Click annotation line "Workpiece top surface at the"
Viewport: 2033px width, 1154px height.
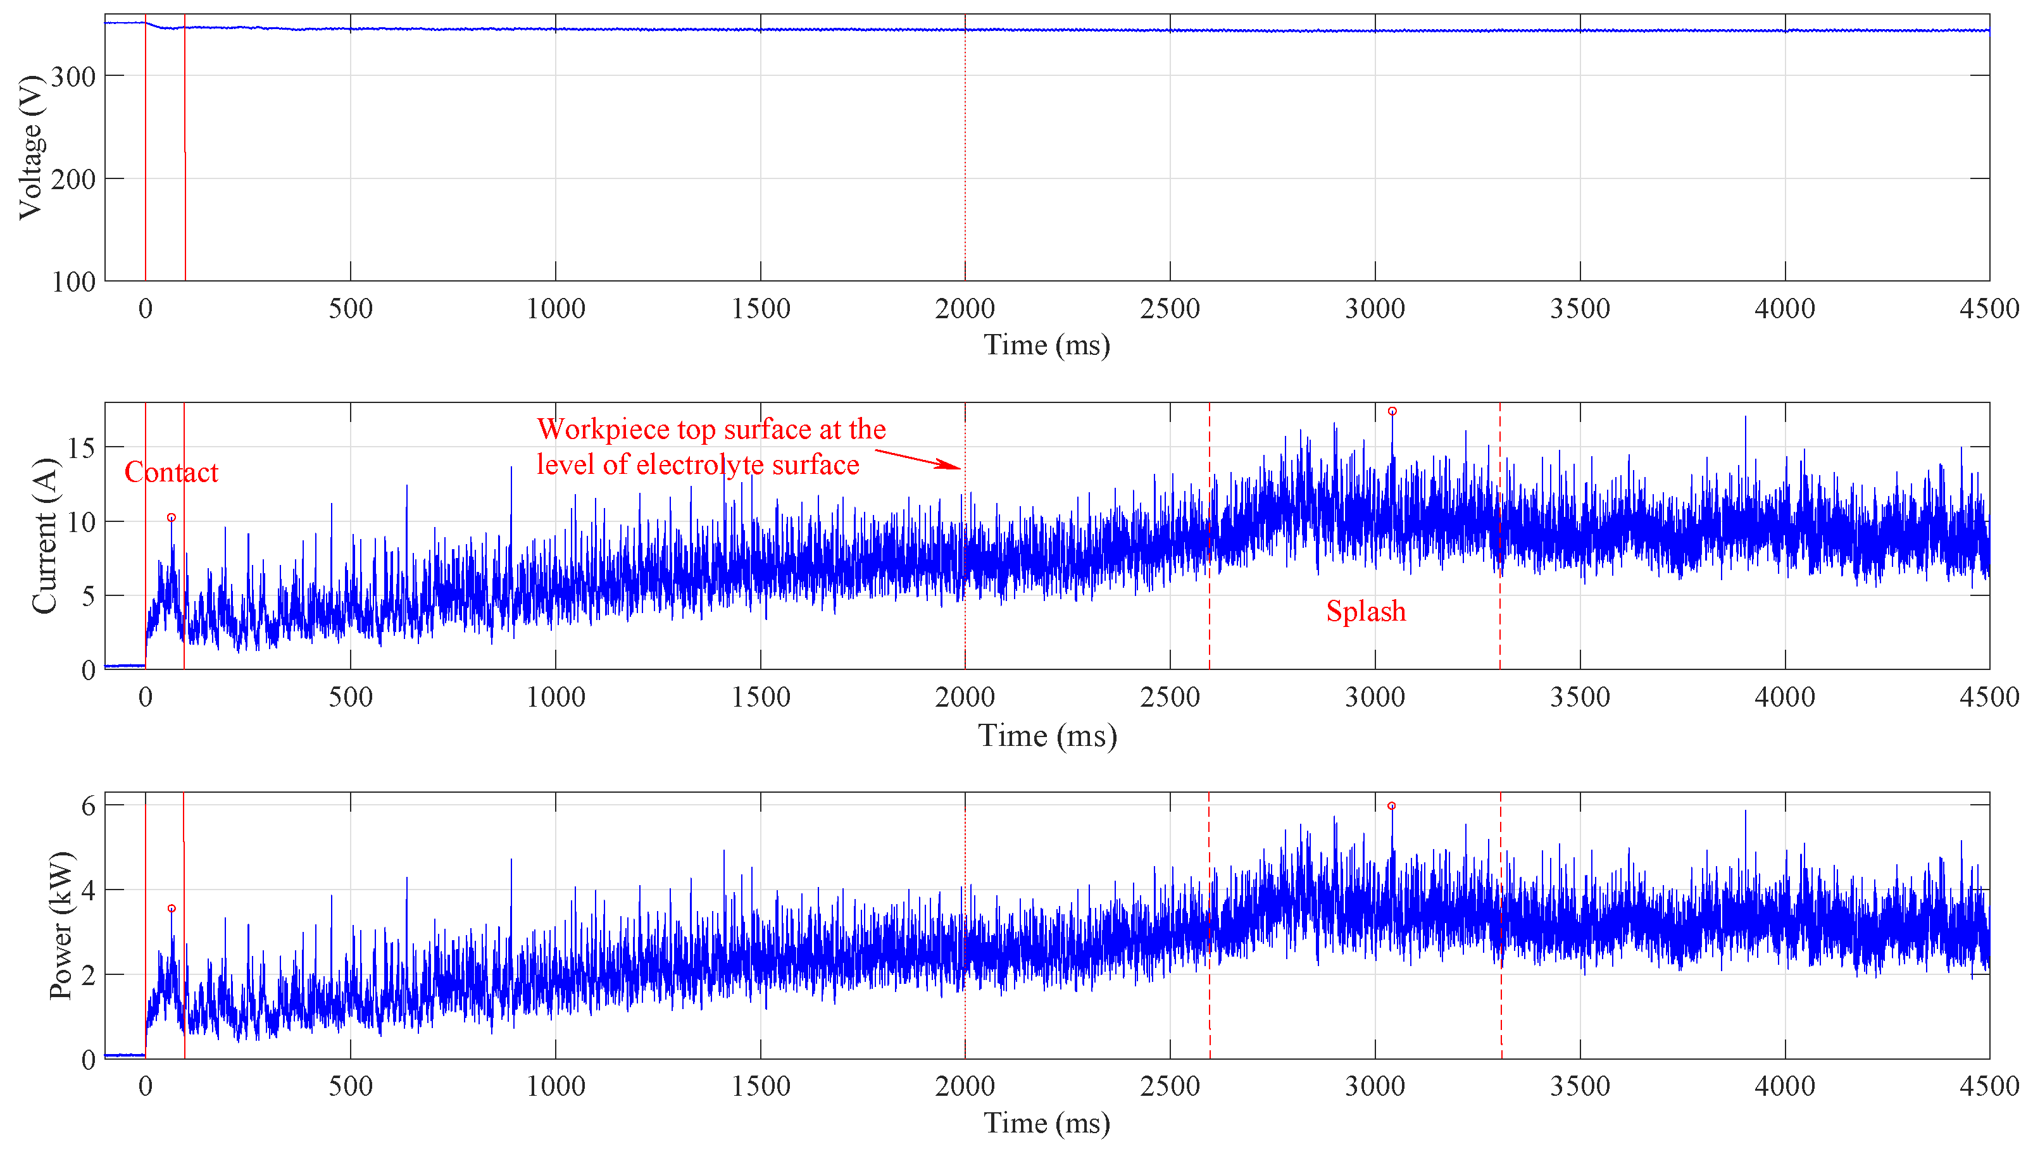[x=711, y=430]
